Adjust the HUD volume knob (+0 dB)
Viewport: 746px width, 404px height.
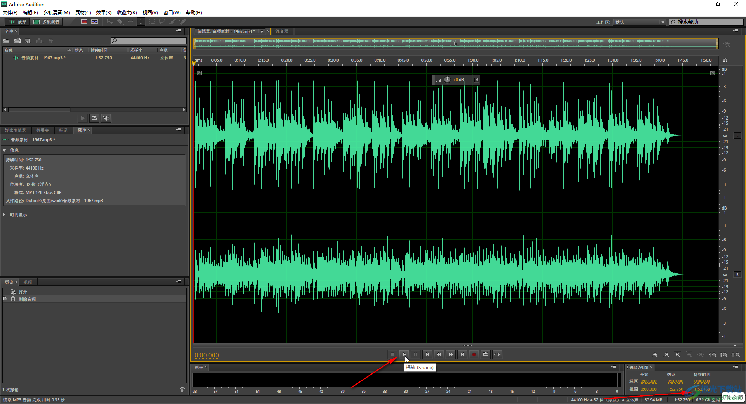click(447, 80)
